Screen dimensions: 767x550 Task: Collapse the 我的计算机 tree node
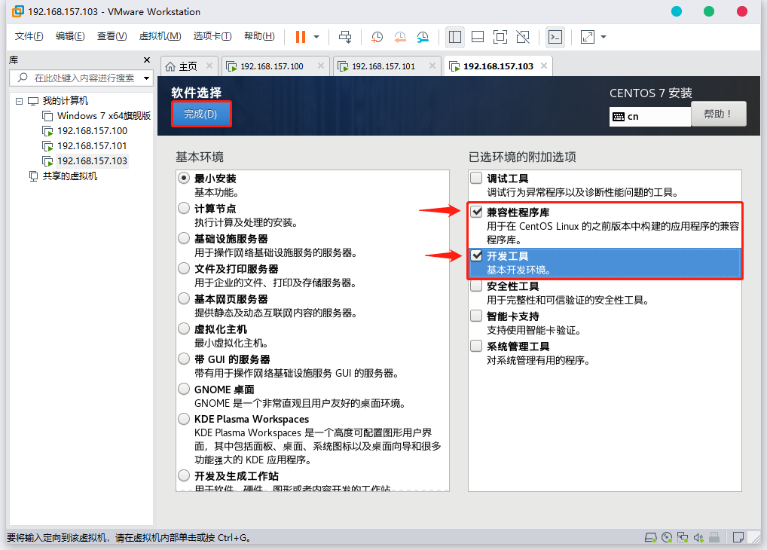pyautogui.click(x=19, y=101)
